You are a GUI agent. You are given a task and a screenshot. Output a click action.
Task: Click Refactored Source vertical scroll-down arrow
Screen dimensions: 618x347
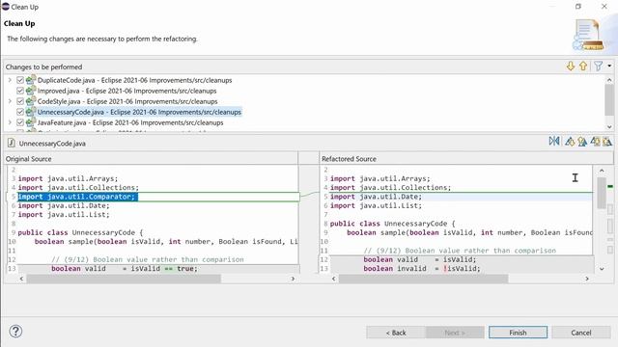602,269
